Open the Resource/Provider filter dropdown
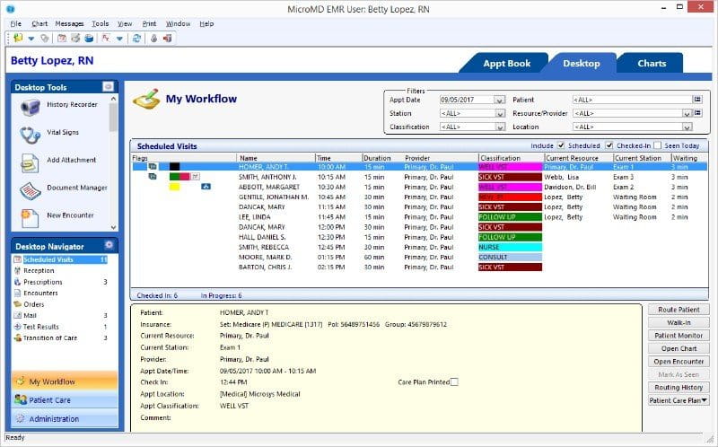The width and height of the screenshot is (718, 447). tap(687, 113)
